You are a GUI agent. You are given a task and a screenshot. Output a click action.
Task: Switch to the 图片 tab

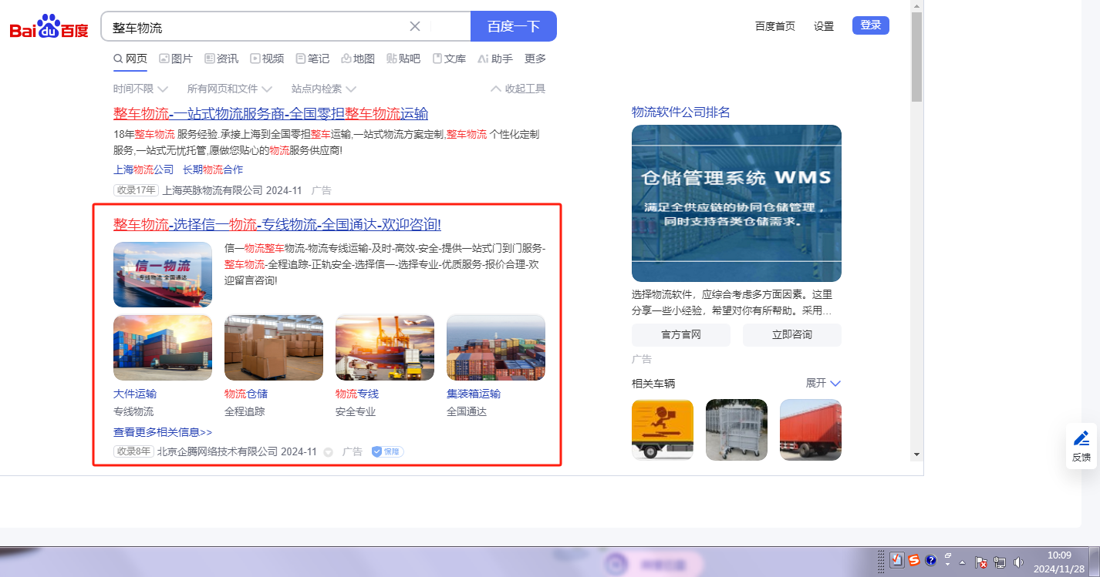coord(176,59)
